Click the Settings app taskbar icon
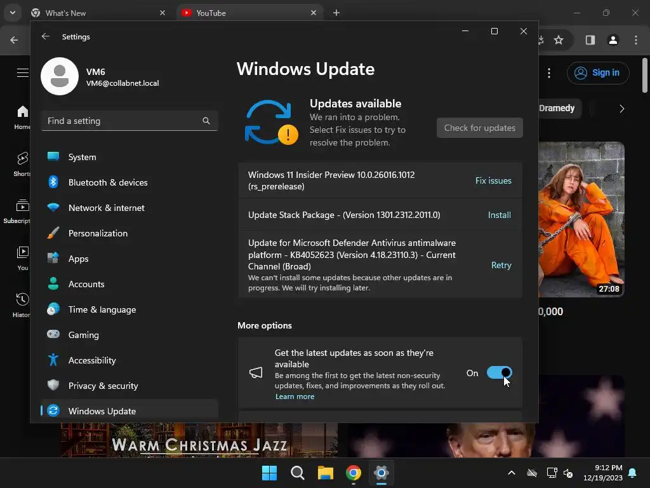The height and width of the screenshot is (488, 650). tap(381, 473)
